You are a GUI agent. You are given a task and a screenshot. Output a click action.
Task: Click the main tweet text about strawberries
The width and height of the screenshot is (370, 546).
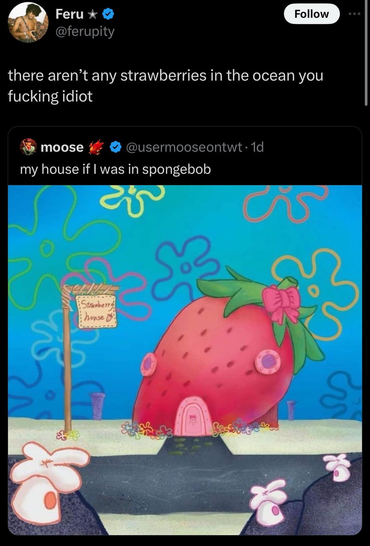click(165, 86)
